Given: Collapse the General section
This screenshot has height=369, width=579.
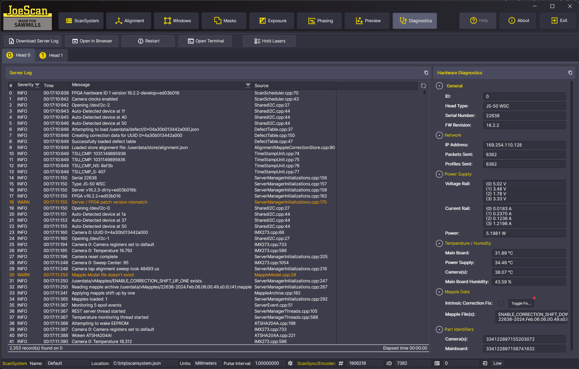Looking at the screenshot, I should [439, 86].
